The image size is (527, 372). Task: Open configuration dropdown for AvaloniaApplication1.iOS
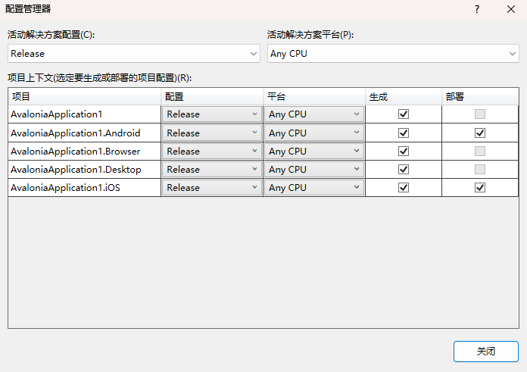click(x=212, y=187)
